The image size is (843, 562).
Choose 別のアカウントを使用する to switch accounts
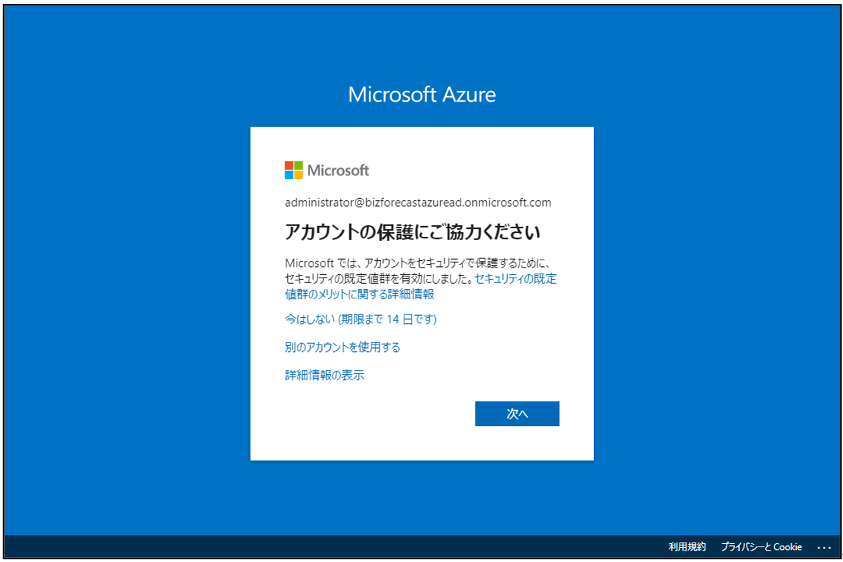(342, 347)
